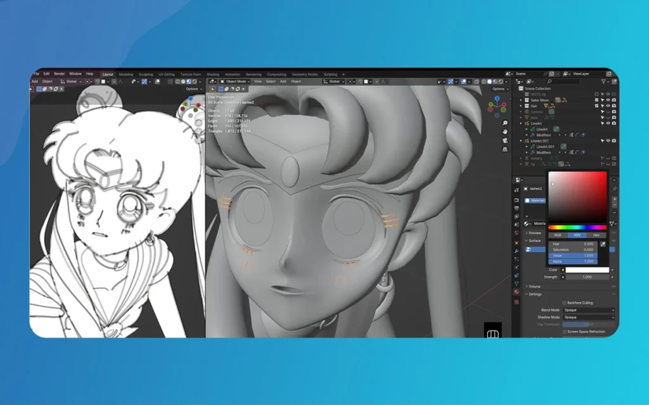Select HSV color mode button
The width and height of the screenshot is (649, 405).
[577, 235]
